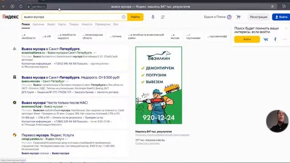
Task: Click Оплата после результата sitelink
Action: 67,118
